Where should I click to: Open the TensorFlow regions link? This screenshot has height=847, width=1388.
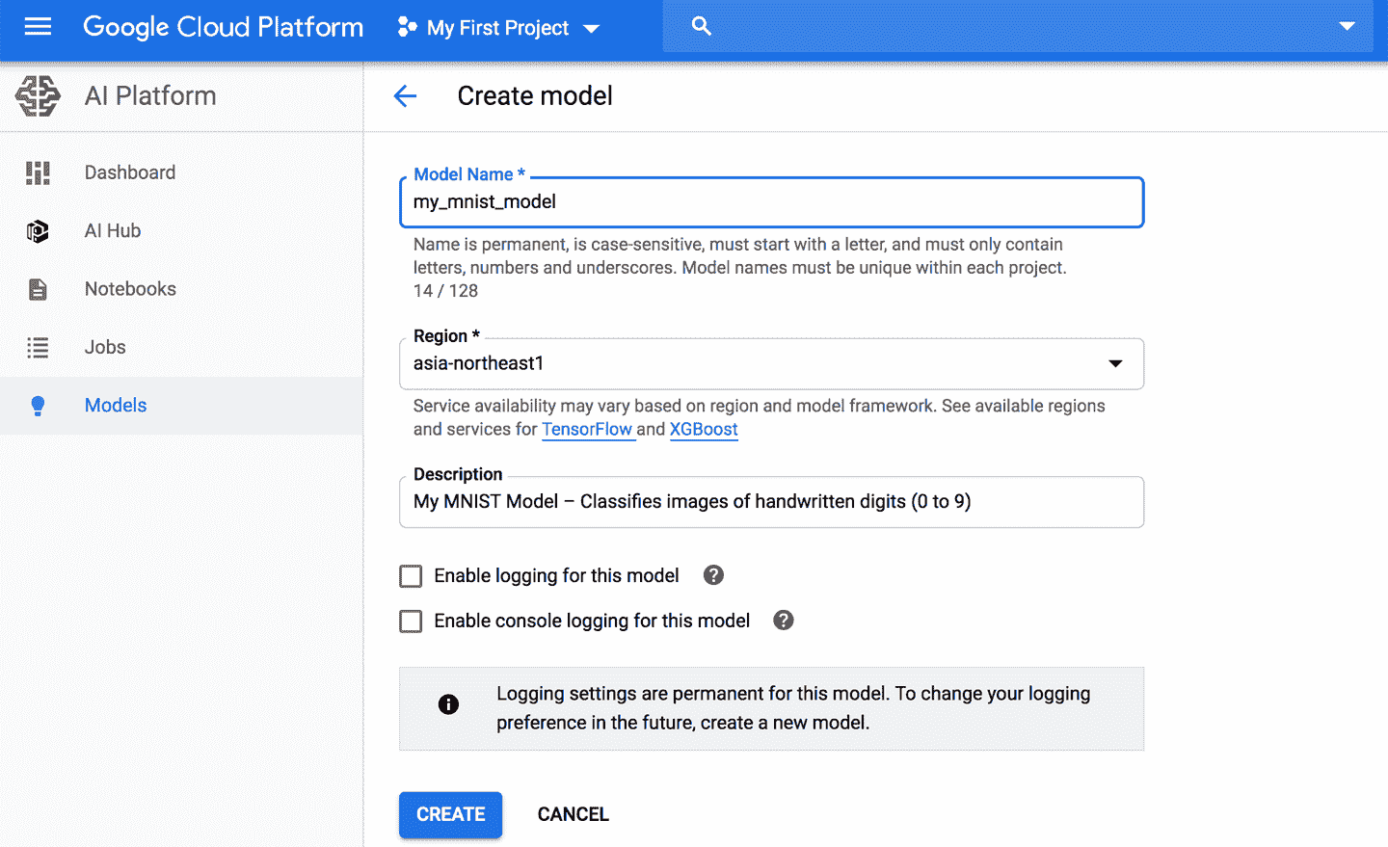tap(587, 430)
